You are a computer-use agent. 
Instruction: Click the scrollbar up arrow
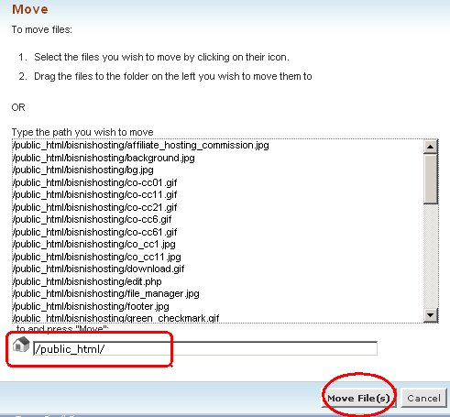click(x=431, y=147)
